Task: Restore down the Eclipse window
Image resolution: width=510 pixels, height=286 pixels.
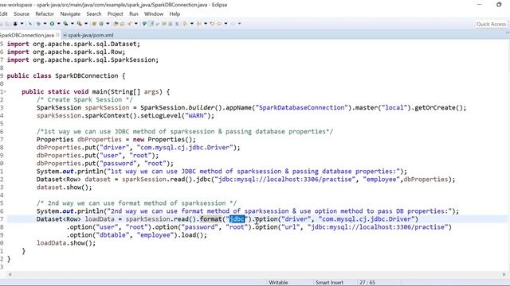Action: click(499, 5)
